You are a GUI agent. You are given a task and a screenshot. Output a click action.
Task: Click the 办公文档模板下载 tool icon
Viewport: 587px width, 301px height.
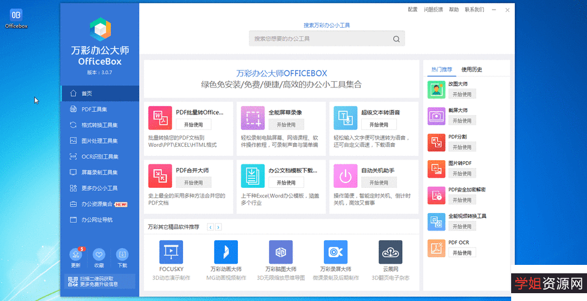(253, 176)
